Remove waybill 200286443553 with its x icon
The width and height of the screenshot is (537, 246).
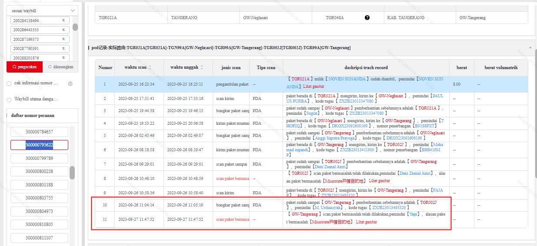click(63, 30)
